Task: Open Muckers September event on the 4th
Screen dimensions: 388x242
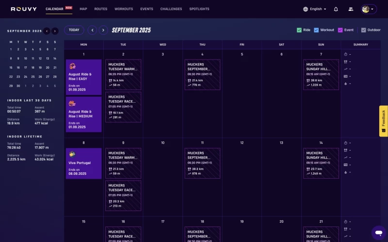Action: pyautogui.click(x=202, y=75)
